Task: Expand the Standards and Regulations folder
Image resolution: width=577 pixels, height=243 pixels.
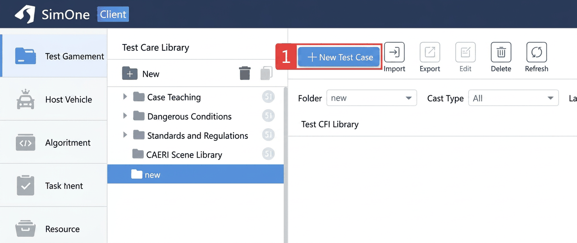Action: 125,135
